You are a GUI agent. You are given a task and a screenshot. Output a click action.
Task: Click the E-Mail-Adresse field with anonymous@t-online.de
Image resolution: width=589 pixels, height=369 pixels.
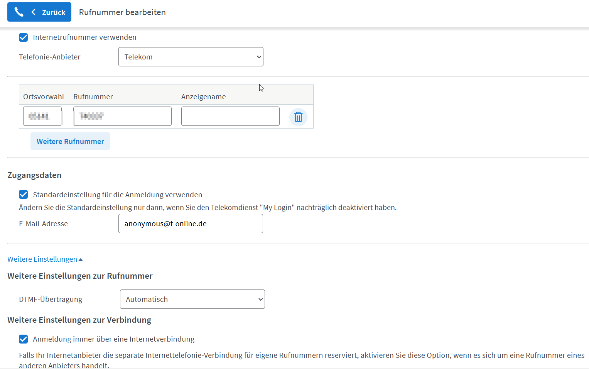point(191,223)
